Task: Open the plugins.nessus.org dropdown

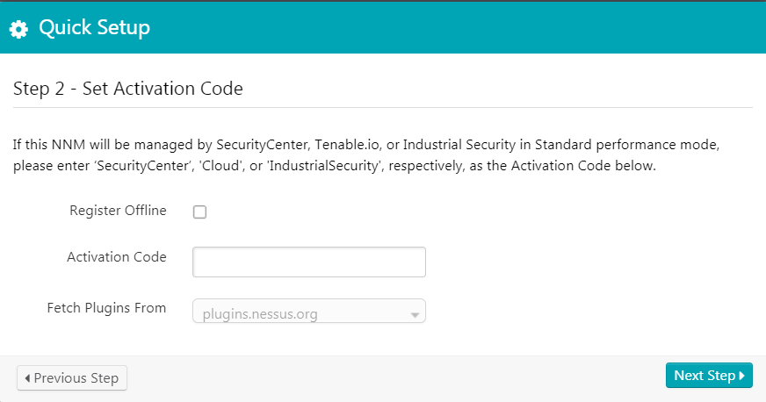Action: pyautogui.click(x=308, y=312)
